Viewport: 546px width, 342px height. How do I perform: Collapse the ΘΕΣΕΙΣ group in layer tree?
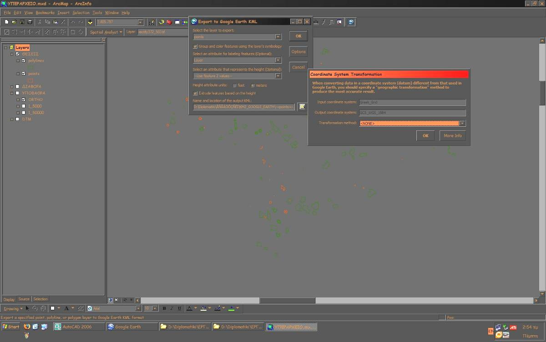11,54
